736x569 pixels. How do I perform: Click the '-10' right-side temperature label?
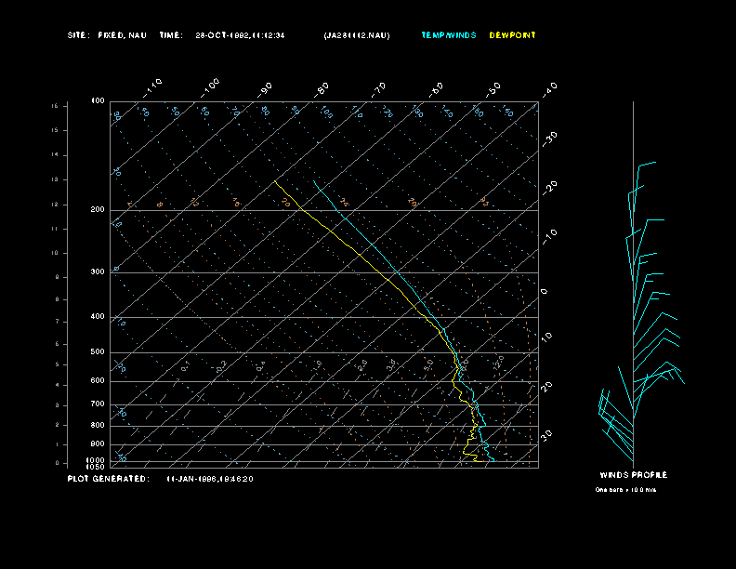(x=550, y=237)
